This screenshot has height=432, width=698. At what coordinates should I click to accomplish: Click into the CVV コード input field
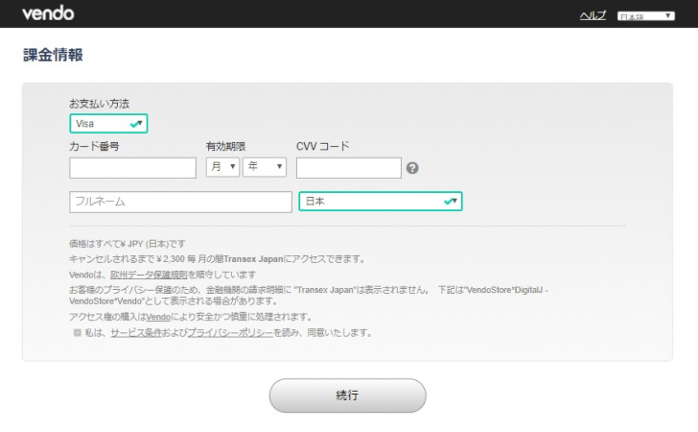coord(348,168)
